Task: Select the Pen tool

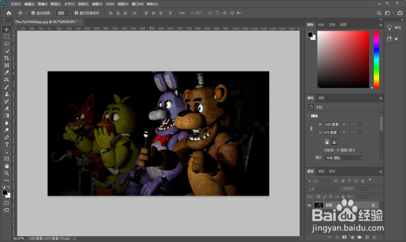Action: (6, 137)
